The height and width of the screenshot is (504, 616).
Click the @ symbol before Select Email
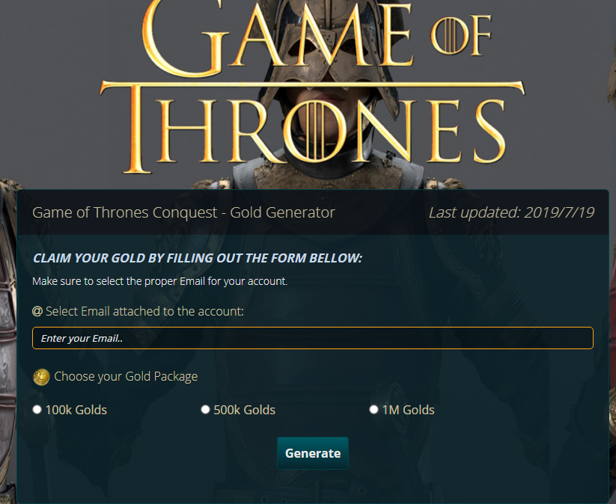click(x=37, y=311)
